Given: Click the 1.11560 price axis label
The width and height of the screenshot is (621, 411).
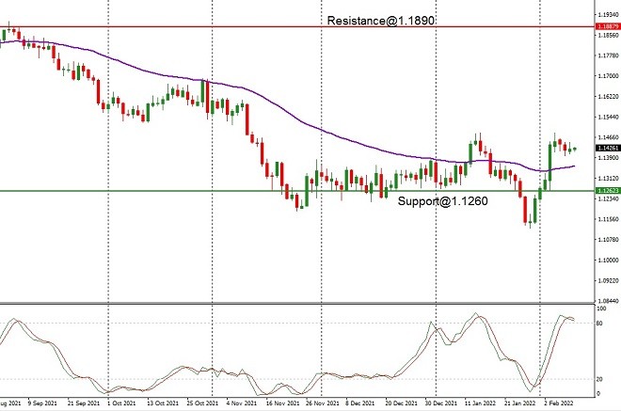Looking at the screenshot, I should click(608, 219).
